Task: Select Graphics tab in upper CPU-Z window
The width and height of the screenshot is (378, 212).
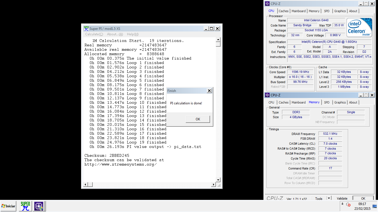Action: click(x=340, y=11)
